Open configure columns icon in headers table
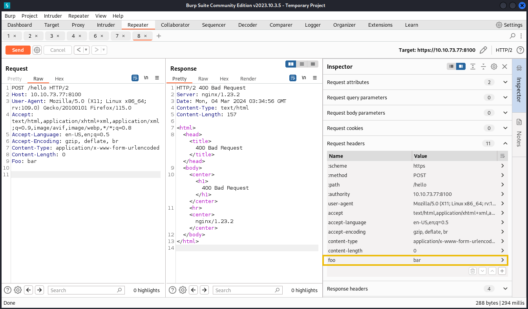Screen dimensions: 528x309 502,156
